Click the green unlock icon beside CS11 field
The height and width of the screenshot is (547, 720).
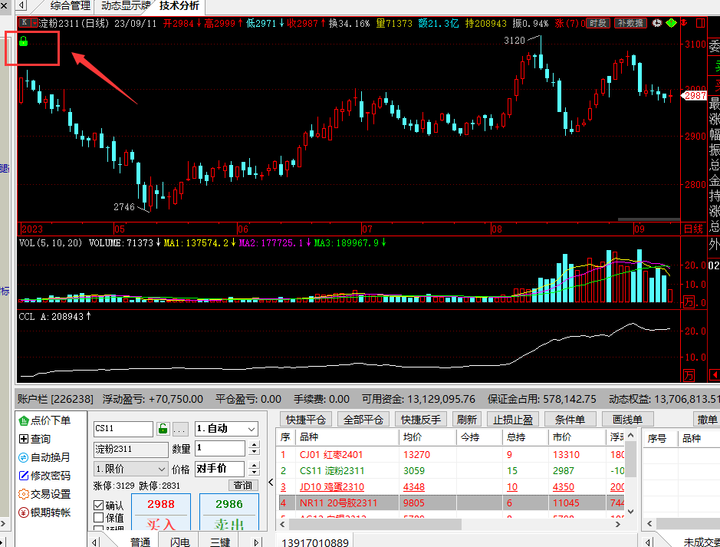163,429
